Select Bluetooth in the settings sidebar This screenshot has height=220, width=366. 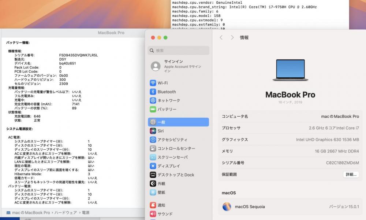click(x=178, y=92)
